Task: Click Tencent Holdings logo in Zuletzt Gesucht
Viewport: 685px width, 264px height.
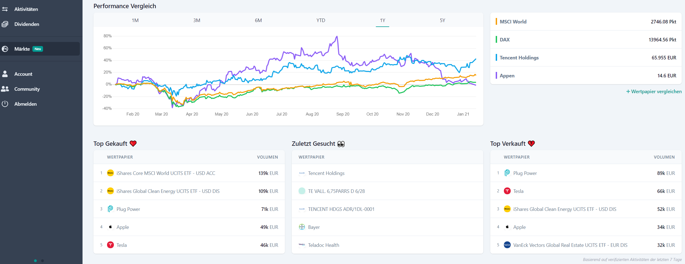Action: [x=302, y=173]
